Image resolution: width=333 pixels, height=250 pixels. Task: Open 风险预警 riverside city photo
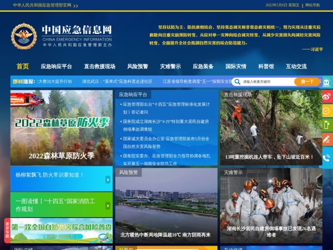(x=167, y=206)
